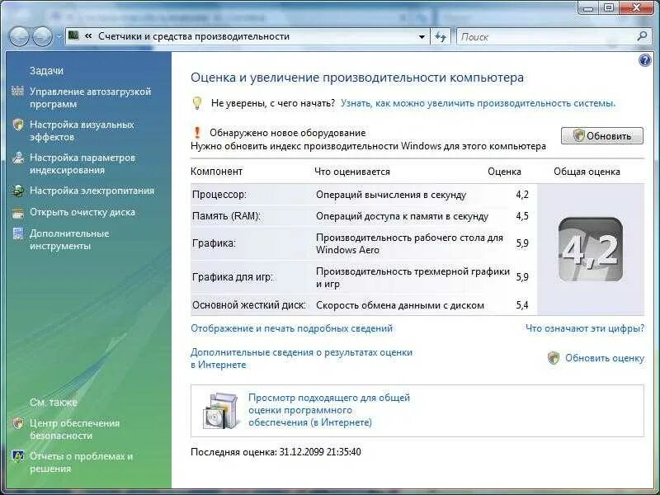660x495 pixels.
Task: Open Настройка параметров индексирования
Action: pos(82,163)
